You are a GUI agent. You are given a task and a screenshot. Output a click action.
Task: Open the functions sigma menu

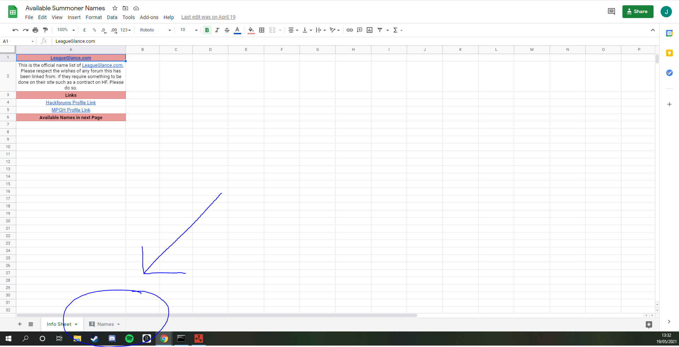click(x=397, y=30)
